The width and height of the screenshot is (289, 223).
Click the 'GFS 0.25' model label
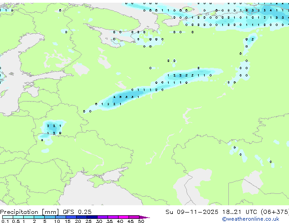point(77,212)
